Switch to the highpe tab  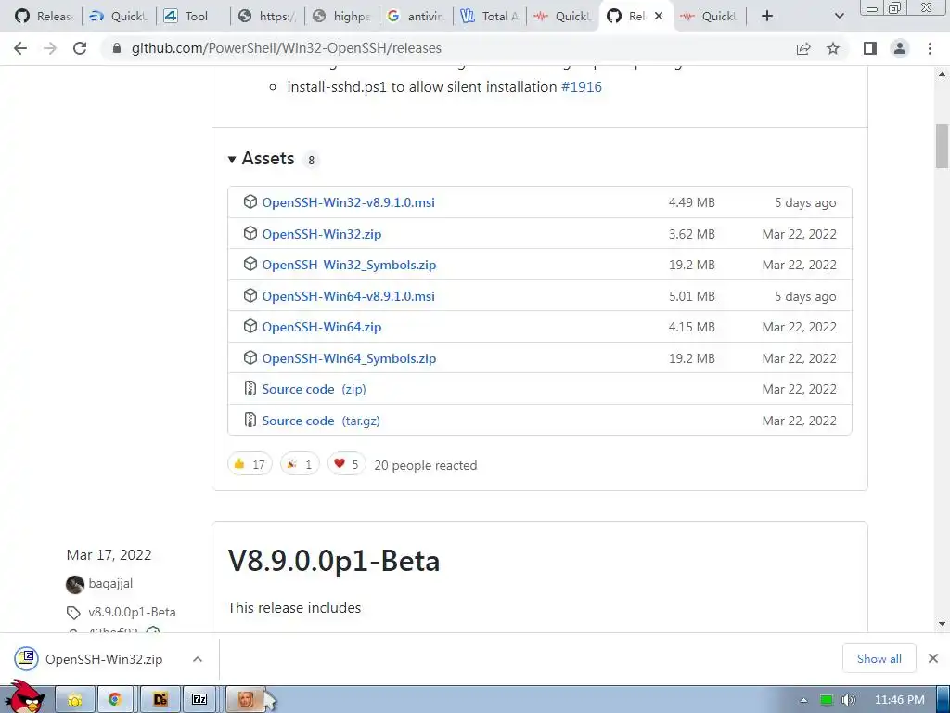coord(341,16)
